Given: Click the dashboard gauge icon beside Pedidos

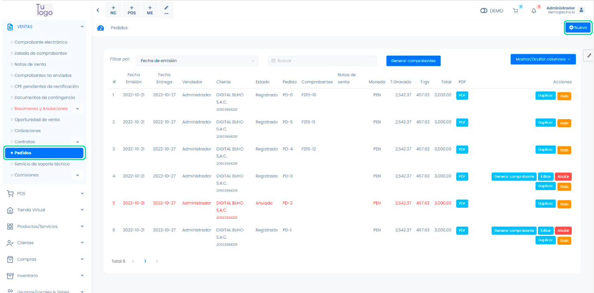Looking at the screenshot, I should coord(101,28).
